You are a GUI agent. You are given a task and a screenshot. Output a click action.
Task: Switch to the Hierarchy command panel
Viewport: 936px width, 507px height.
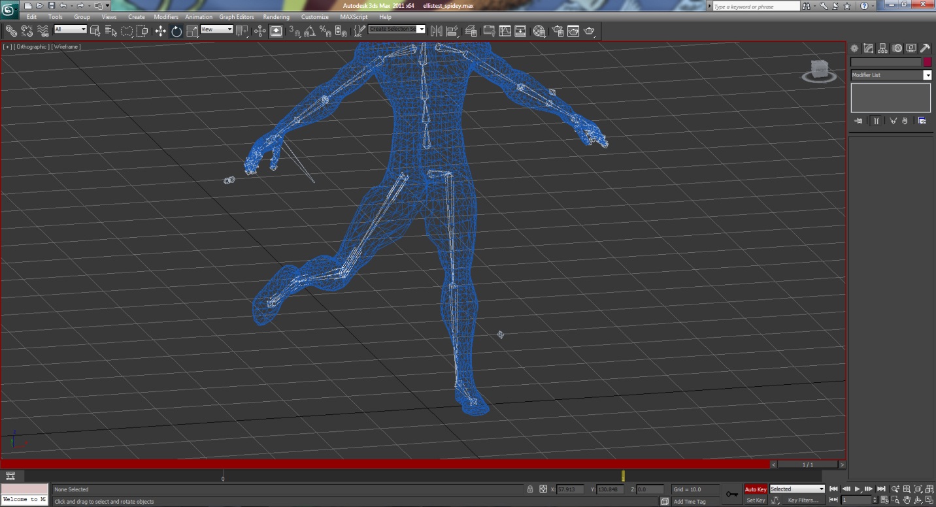882,48
